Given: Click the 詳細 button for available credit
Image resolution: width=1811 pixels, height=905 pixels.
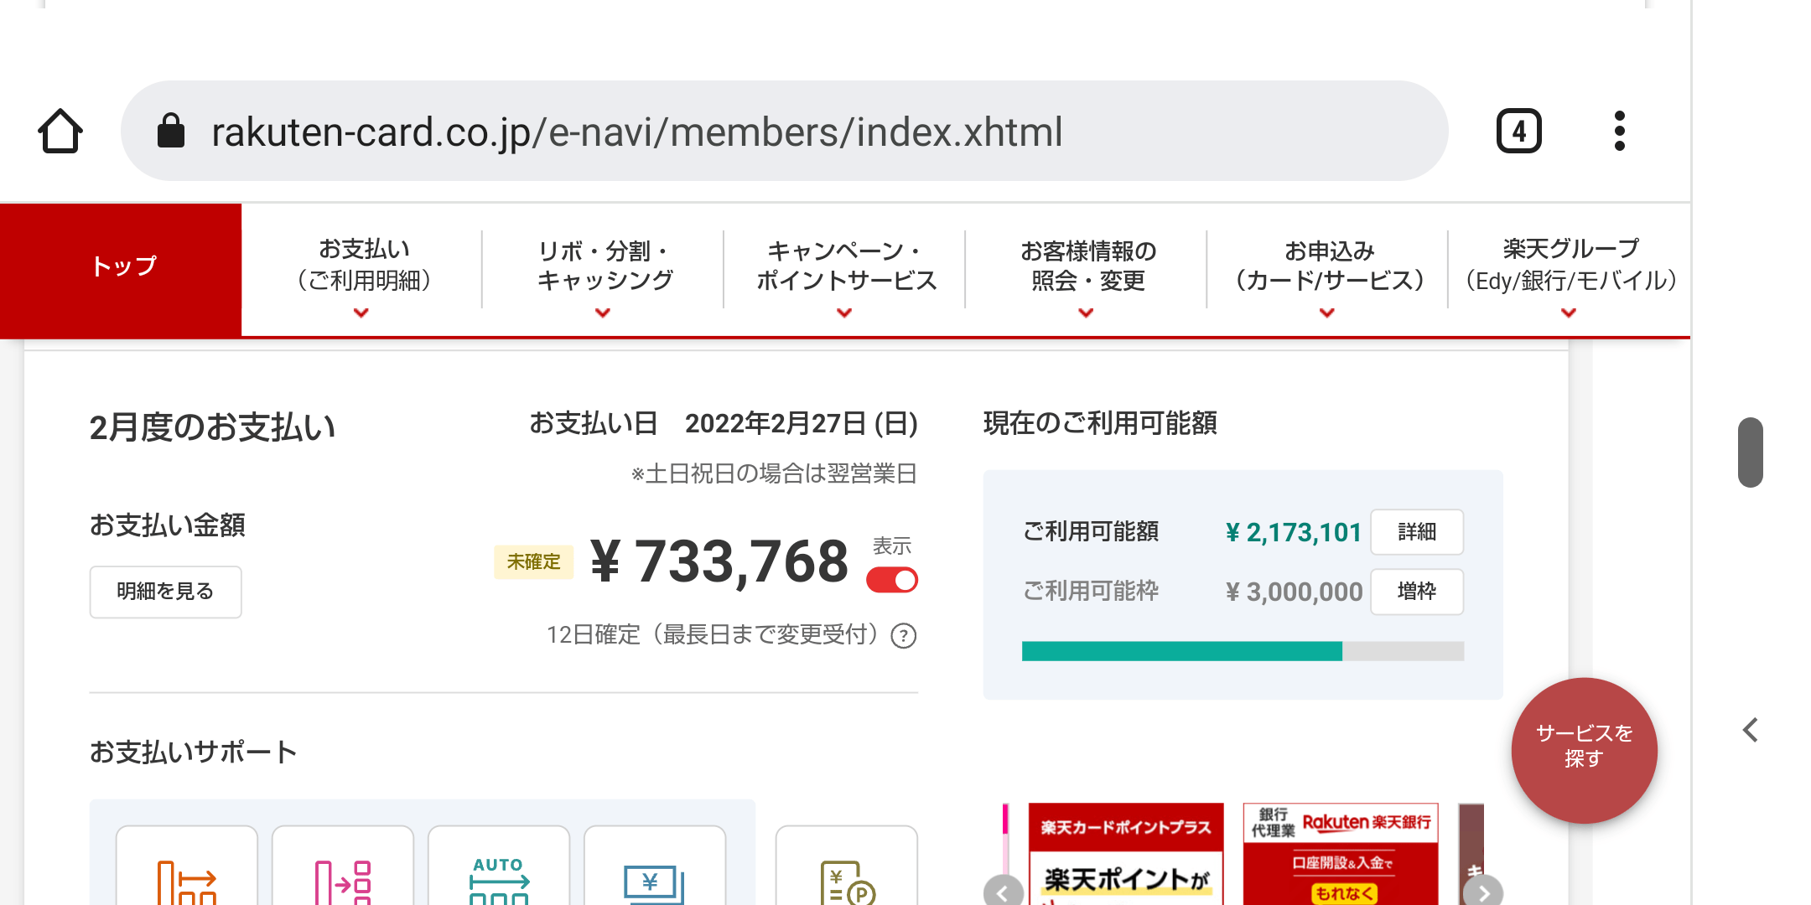Looking at the screenshot, I should tap(1417, 532).
